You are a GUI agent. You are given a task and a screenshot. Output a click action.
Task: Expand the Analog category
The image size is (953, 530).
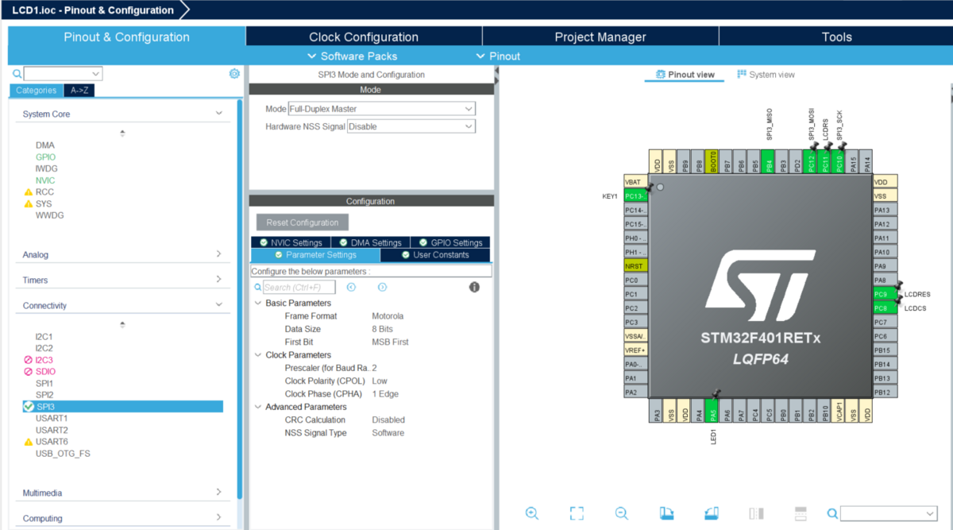point(219,254)
